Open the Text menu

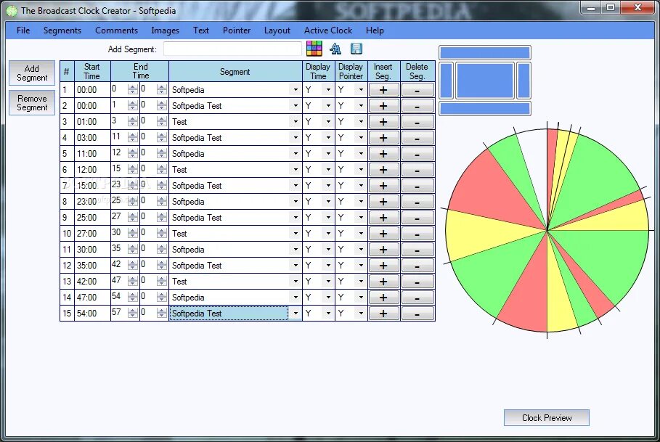click(201, 30)
